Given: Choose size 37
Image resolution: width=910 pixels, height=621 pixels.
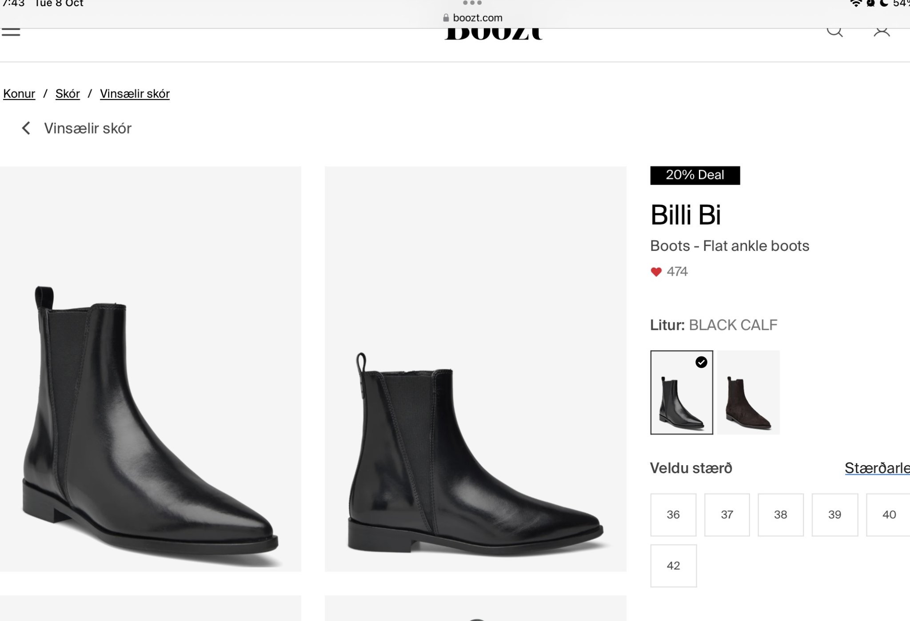Looking at the screenshot, I should 727,514.
